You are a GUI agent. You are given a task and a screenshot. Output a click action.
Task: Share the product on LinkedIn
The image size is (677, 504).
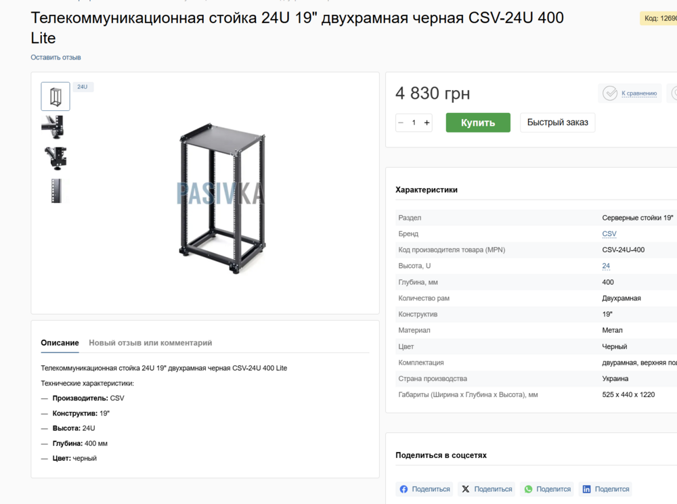[x=605, y=488]
